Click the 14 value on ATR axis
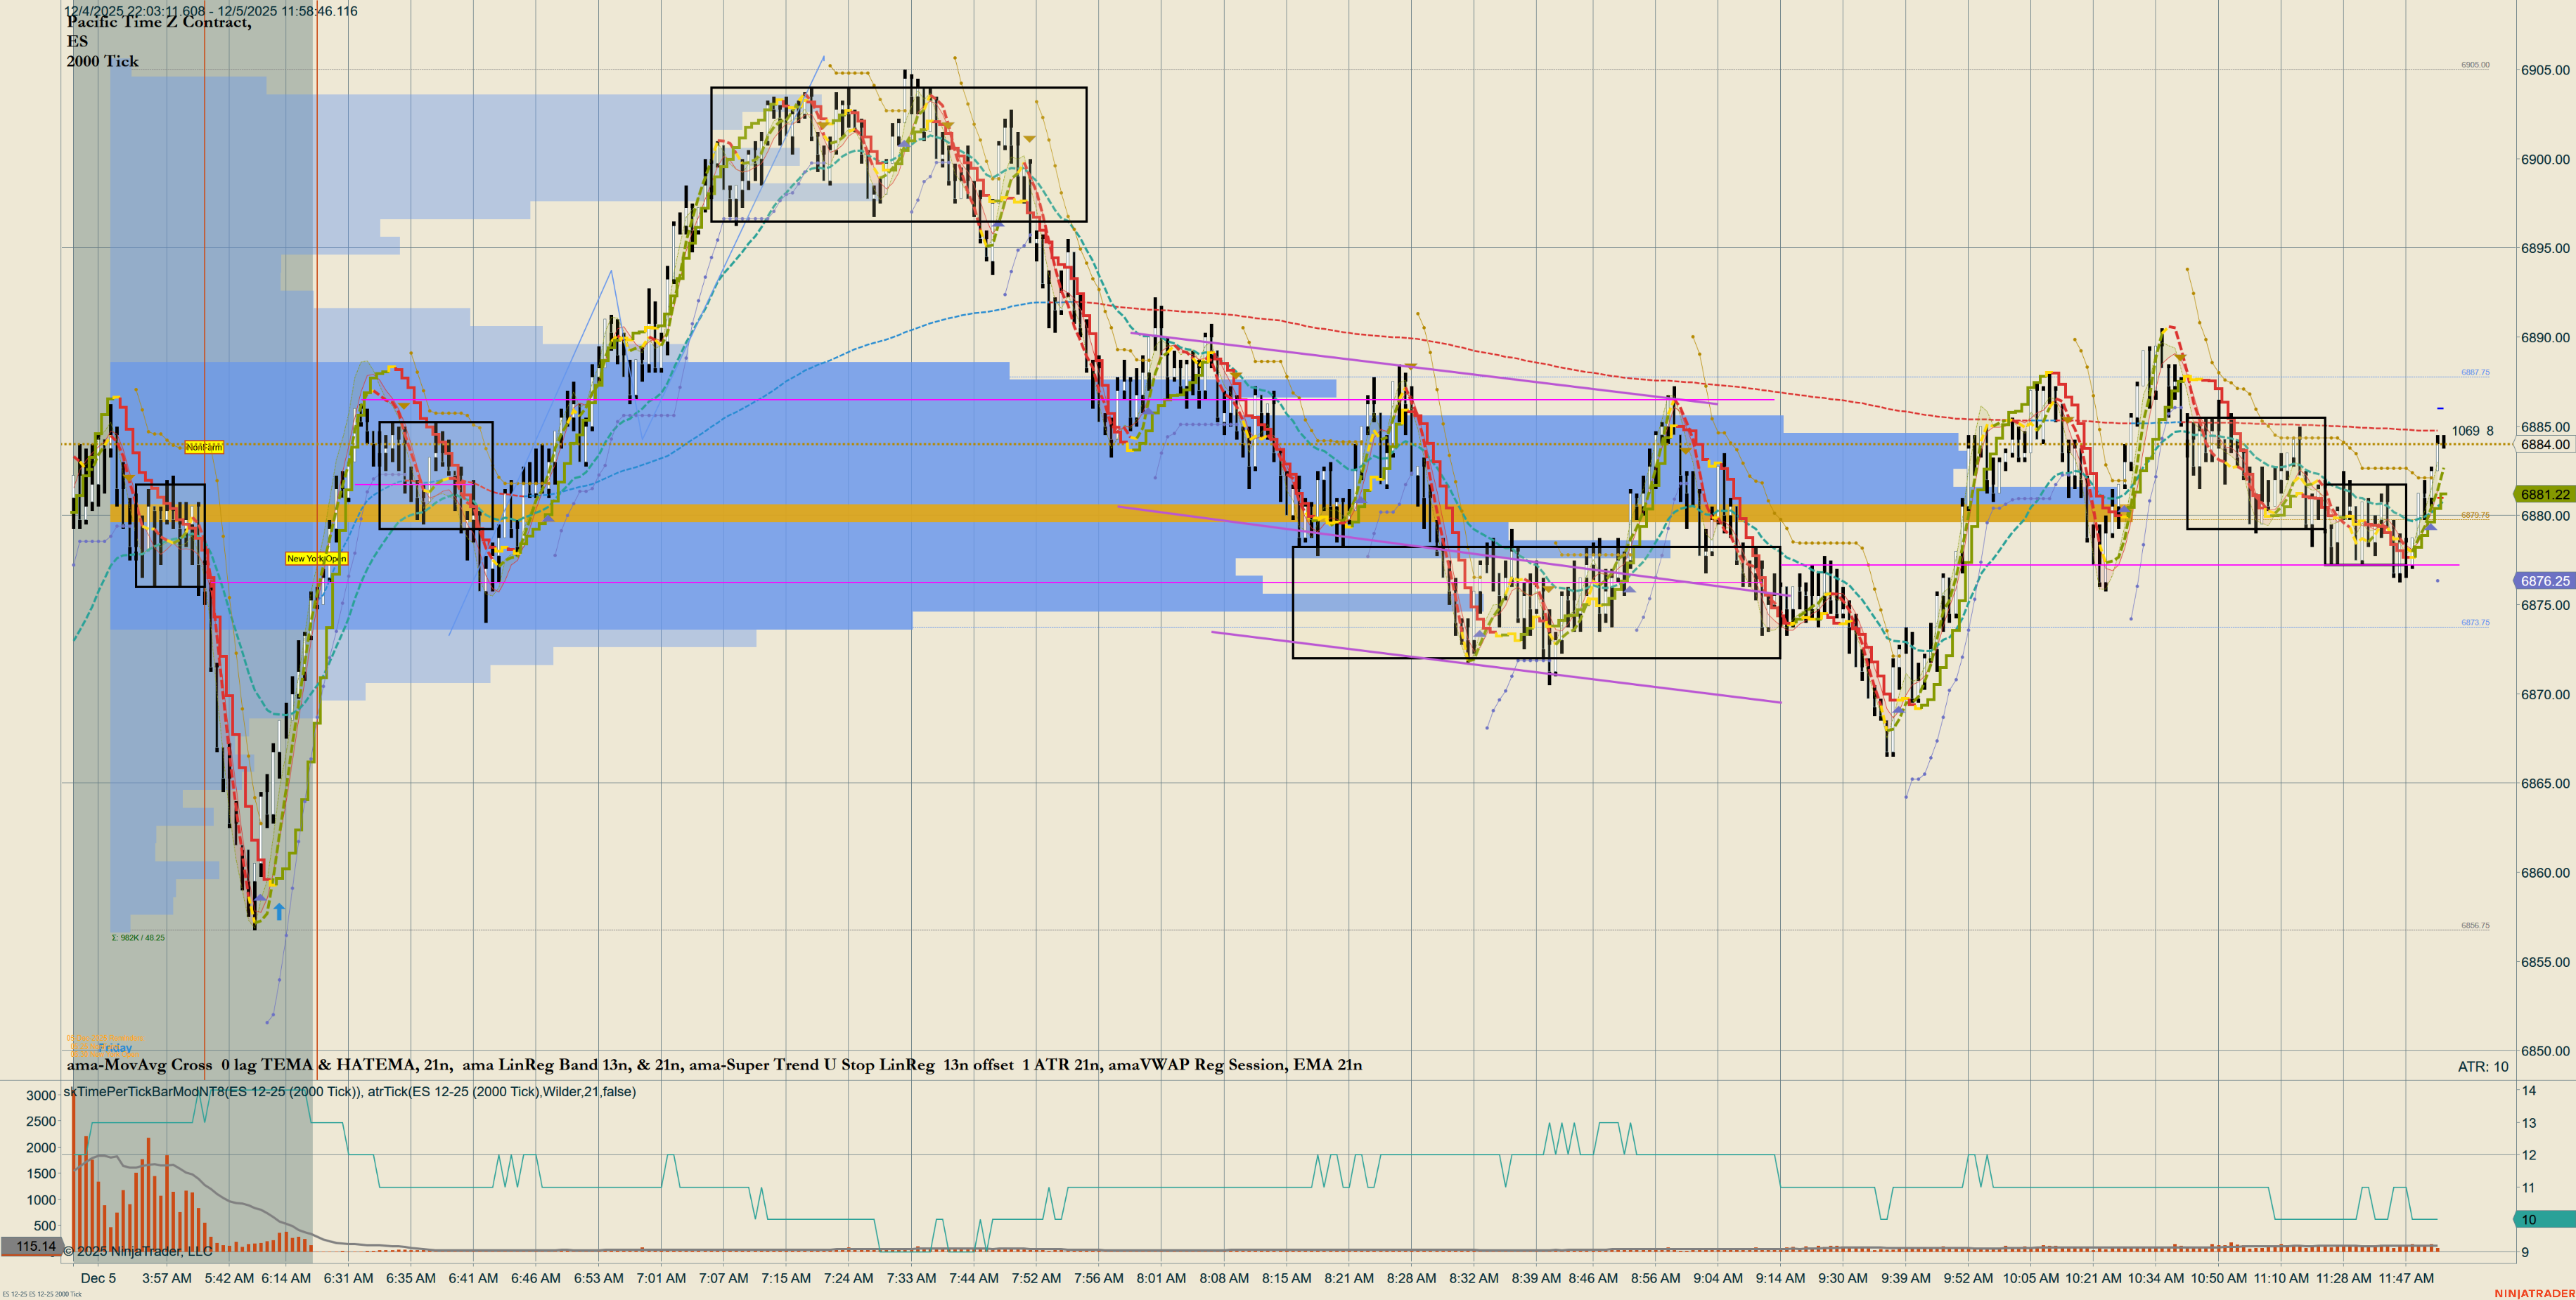 coord(2528,1090)
